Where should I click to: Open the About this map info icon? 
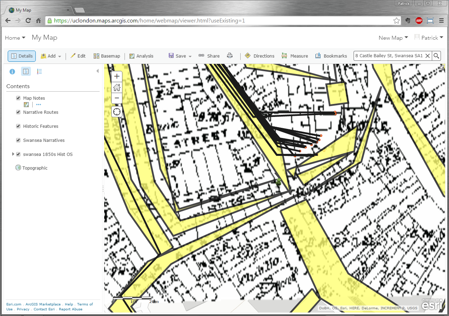pos(12,72)
